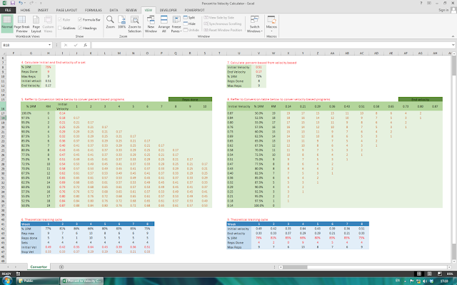Open a New Window

(151, 24)
